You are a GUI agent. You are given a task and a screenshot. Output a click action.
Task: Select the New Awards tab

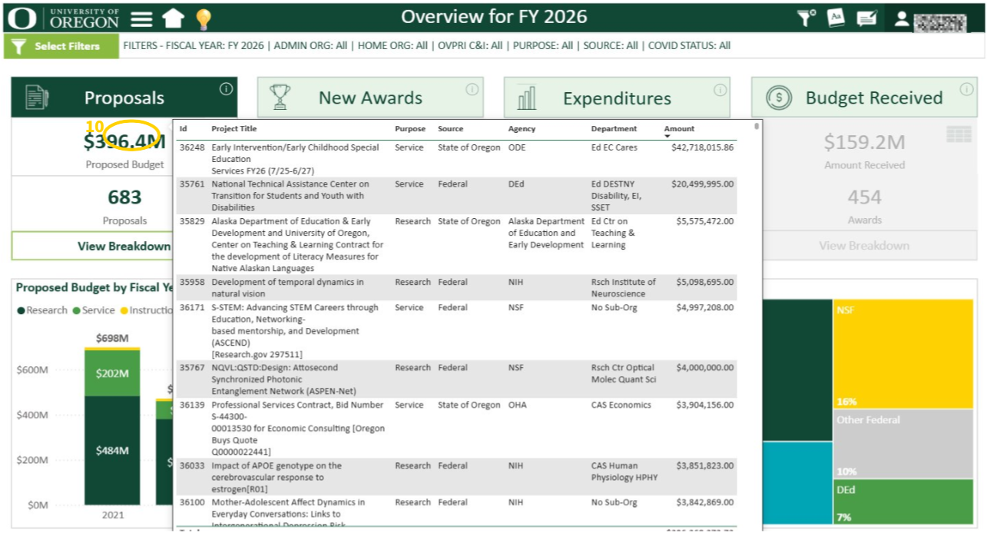(370, 98)
